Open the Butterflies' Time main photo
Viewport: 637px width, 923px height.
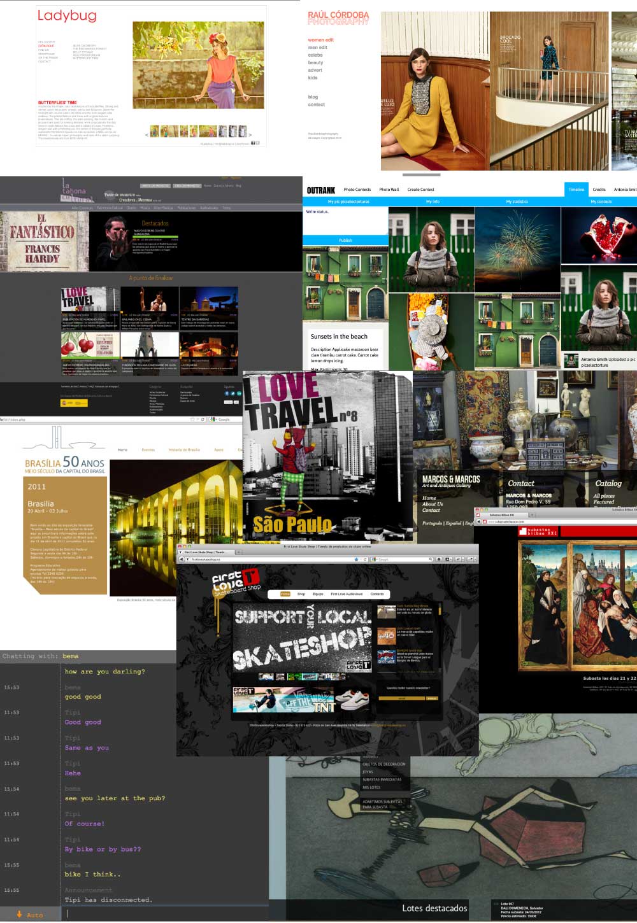pos(198,65)
